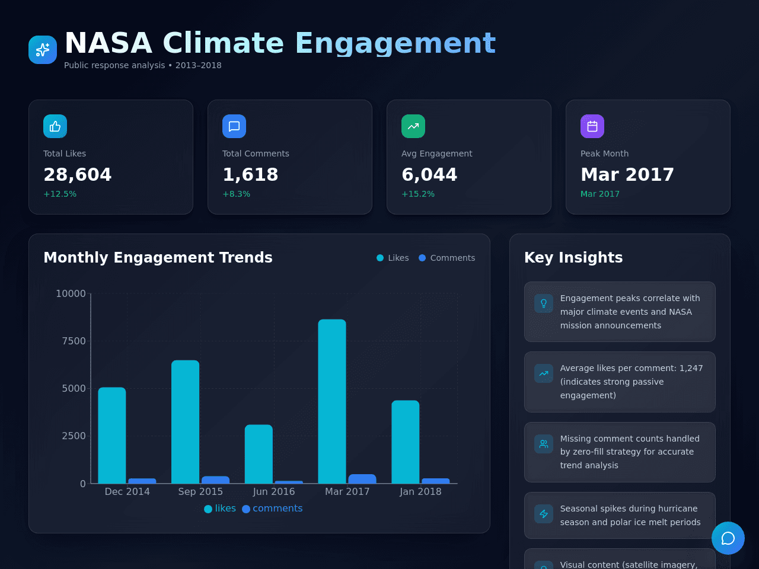
Task: Select the Jan 2018 comments bar
Action: click(436, 481)
